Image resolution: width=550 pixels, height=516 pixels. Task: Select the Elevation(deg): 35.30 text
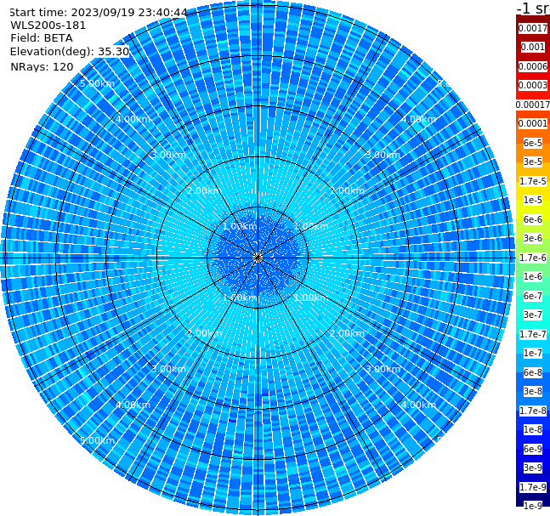[x=70, y=52]
